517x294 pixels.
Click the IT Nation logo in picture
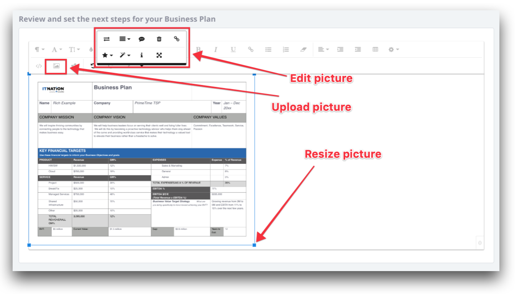tap(53, 89)
